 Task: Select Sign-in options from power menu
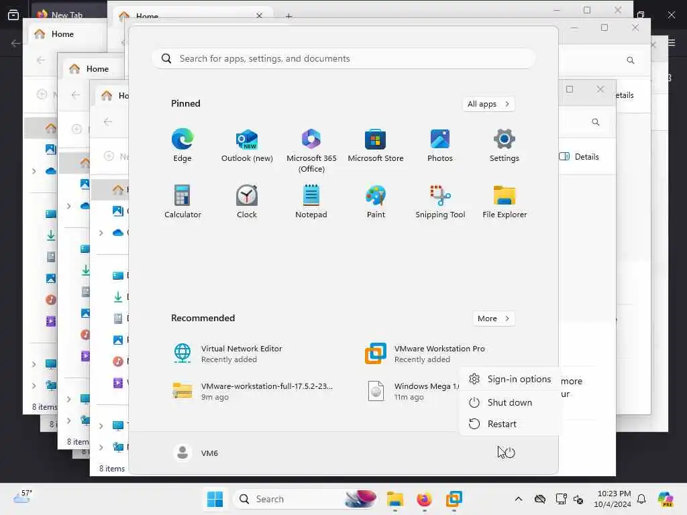(510, 379)
